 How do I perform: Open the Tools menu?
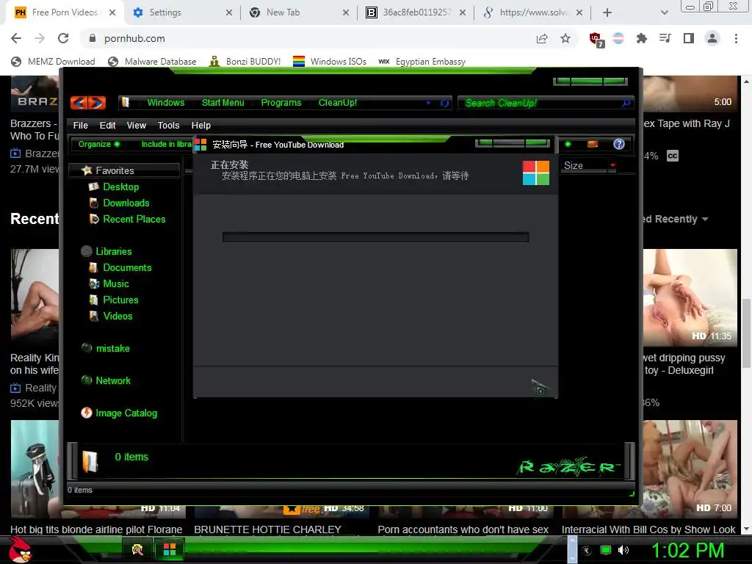click(x=168, y=125)
